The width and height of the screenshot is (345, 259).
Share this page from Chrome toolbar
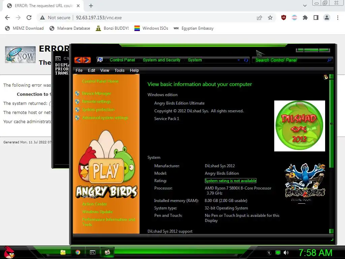point(259,18)
